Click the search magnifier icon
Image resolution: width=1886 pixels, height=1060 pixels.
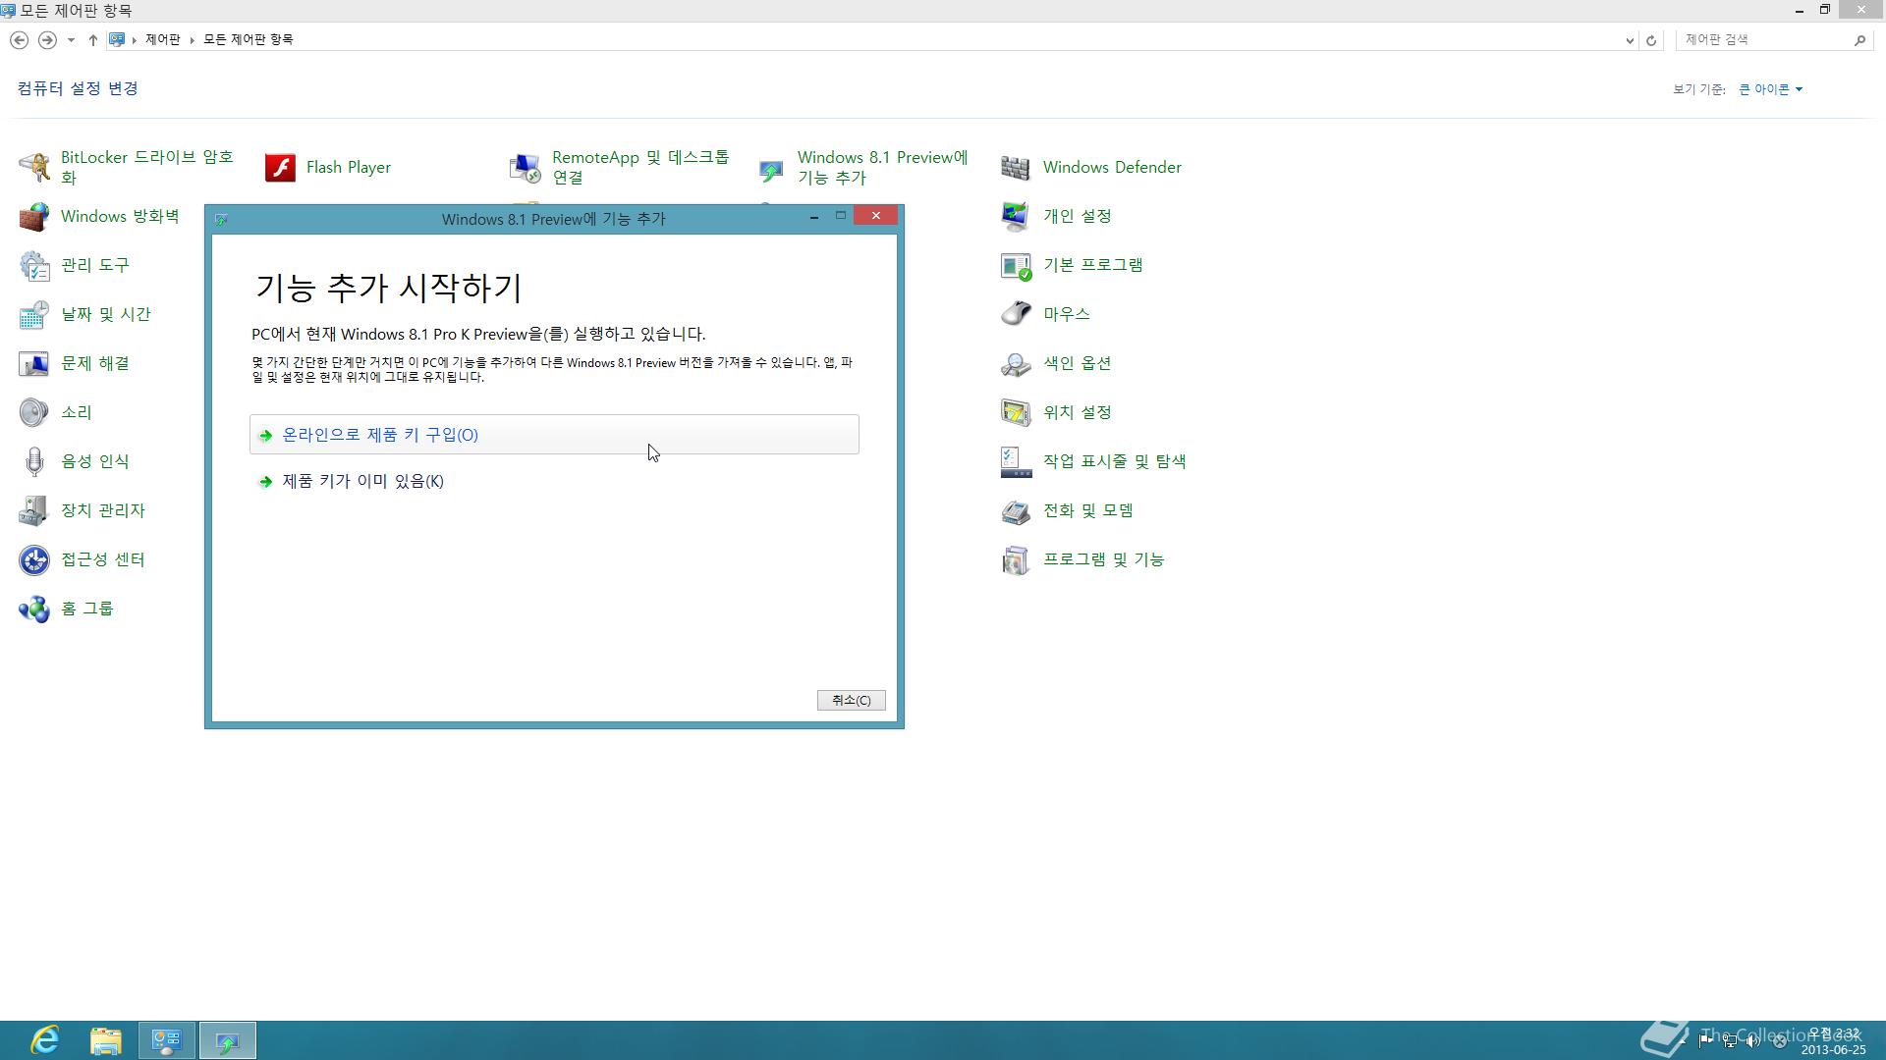pyautogui.click(x=1859, y=40)
